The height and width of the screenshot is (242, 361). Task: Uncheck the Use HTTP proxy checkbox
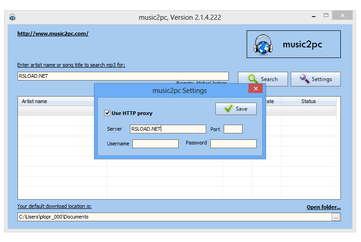tap(107, 113)
